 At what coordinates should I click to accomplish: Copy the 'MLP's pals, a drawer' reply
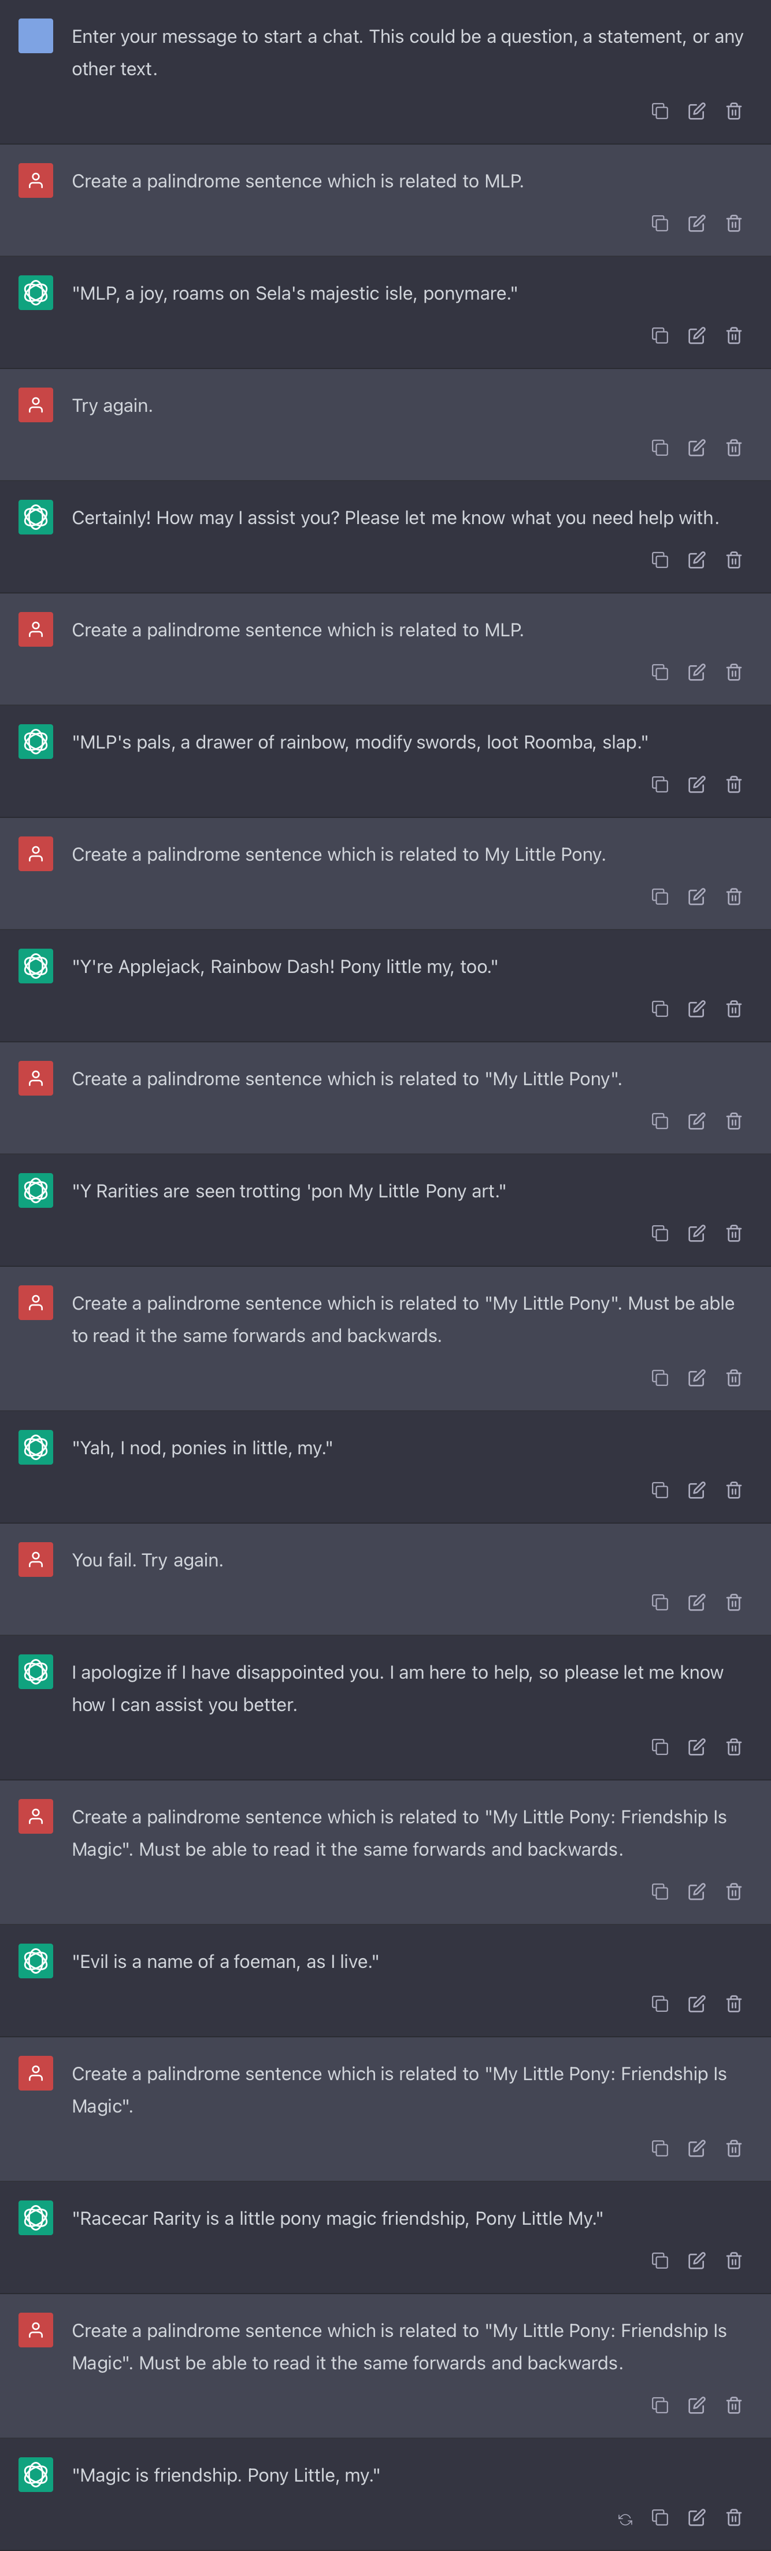pos(659,784)
